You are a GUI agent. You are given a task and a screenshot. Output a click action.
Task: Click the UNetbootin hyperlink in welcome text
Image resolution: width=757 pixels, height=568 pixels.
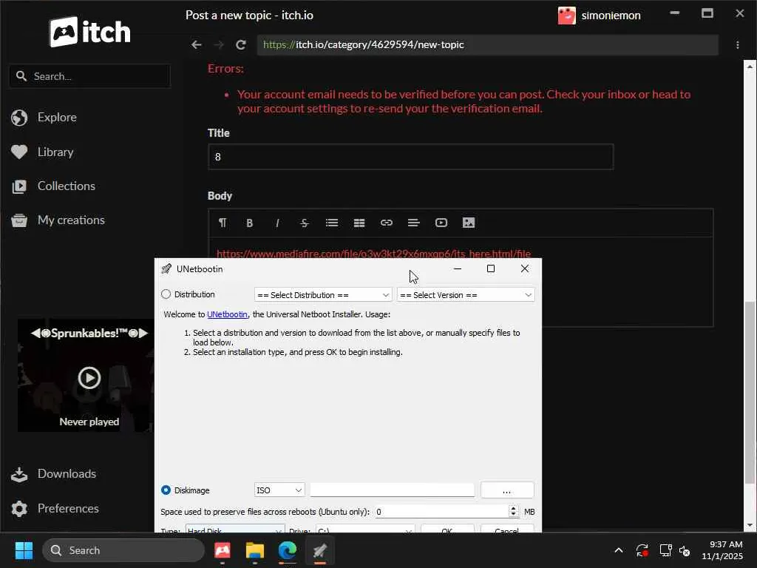coord(228,314)
